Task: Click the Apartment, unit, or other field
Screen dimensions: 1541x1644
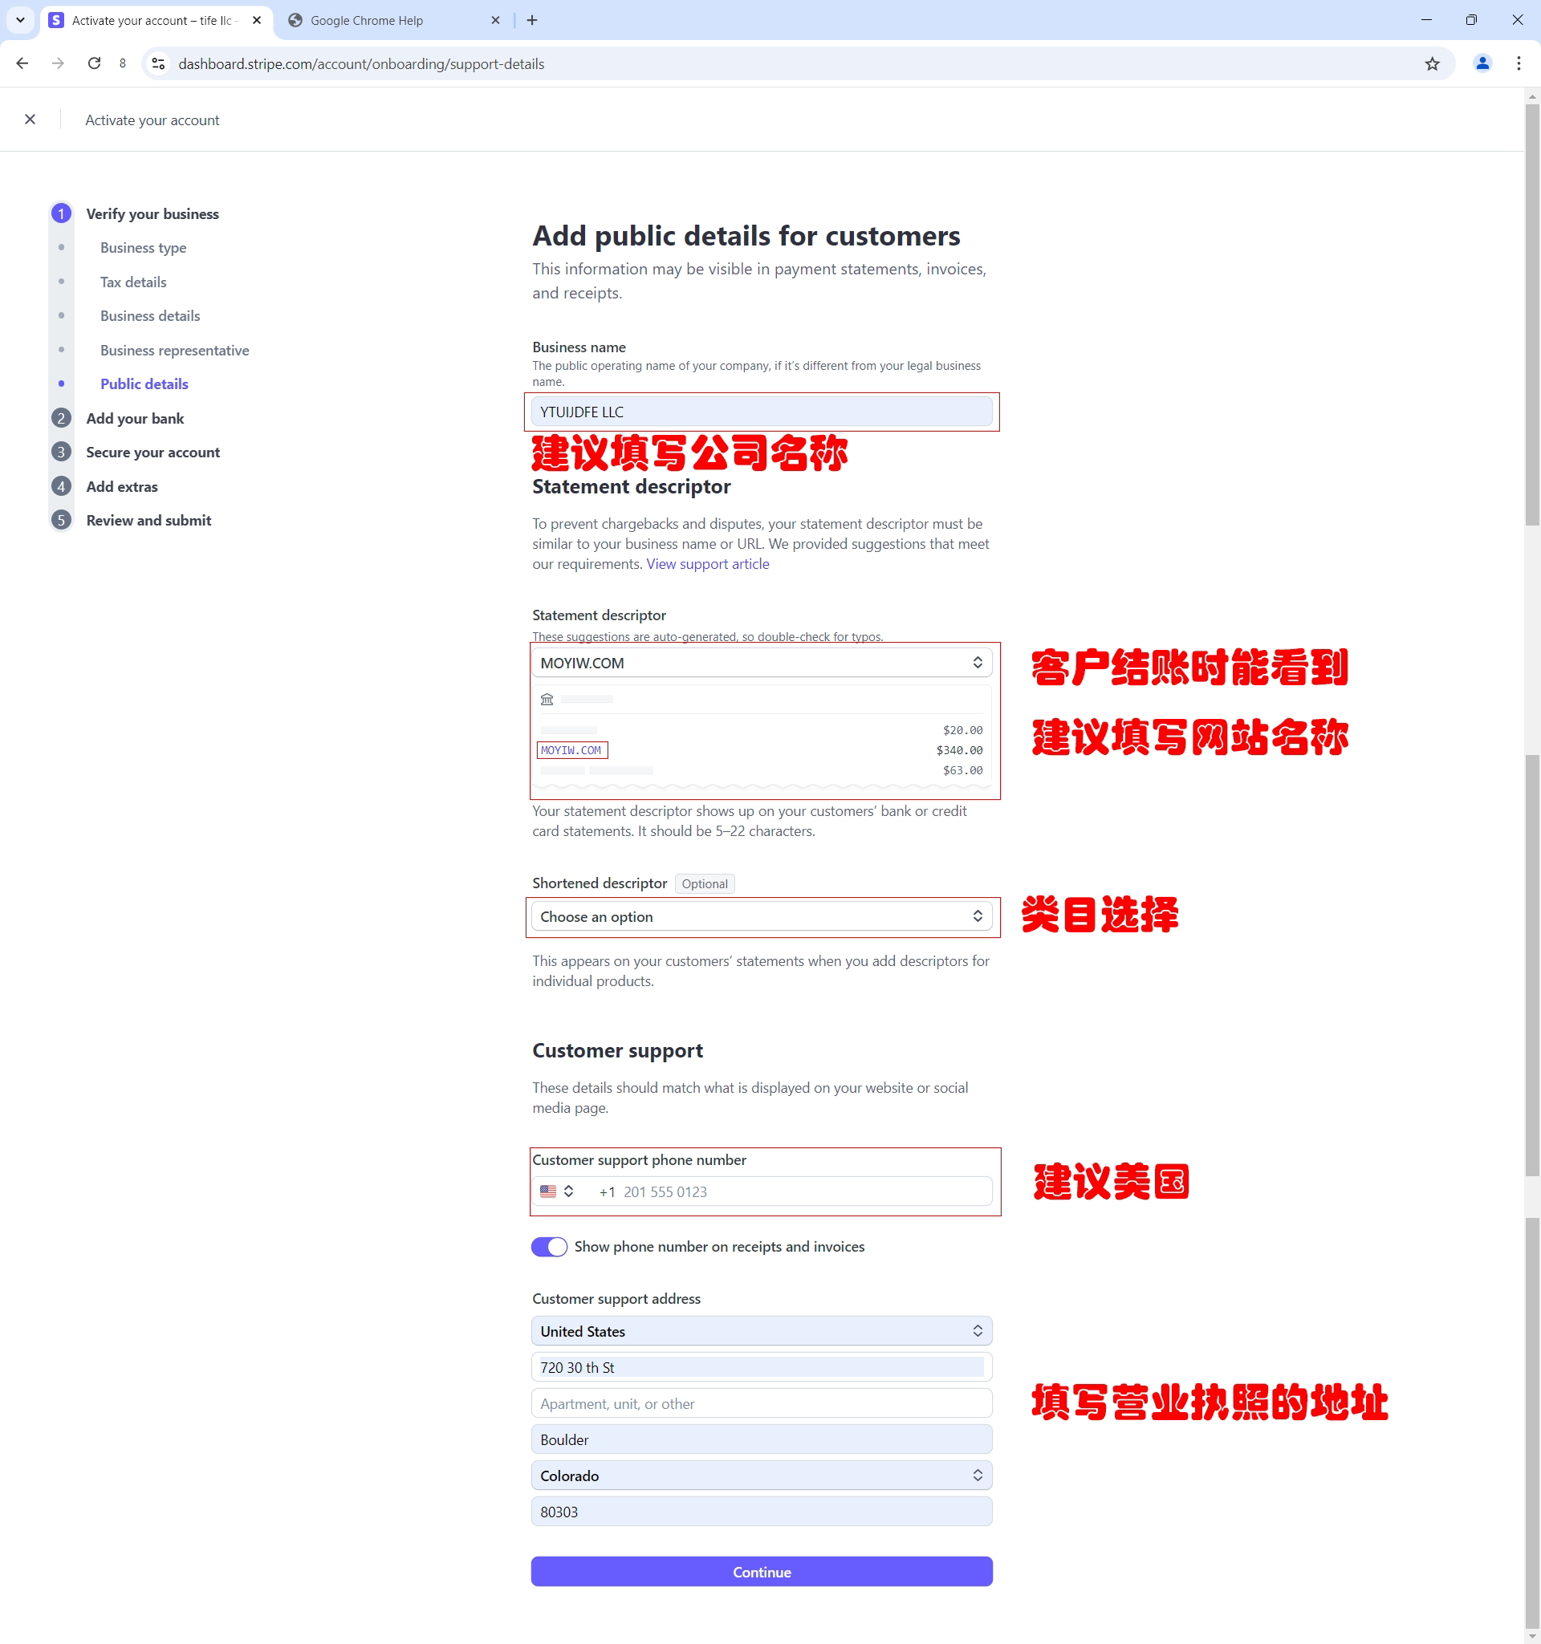Action: (761, 1404)
